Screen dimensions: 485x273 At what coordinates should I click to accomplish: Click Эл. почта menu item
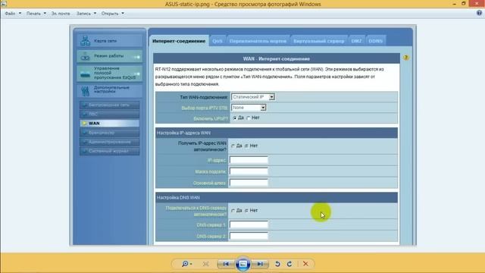(x=61, y=14)
